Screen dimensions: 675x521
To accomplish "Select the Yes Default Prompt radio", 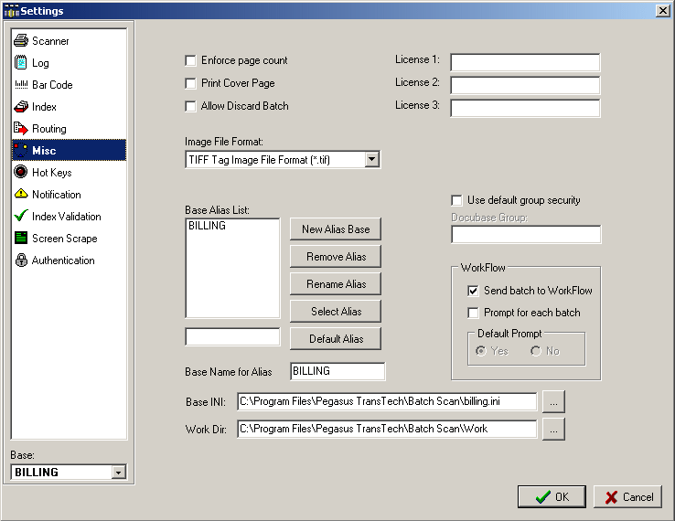I will pos(481,351).
